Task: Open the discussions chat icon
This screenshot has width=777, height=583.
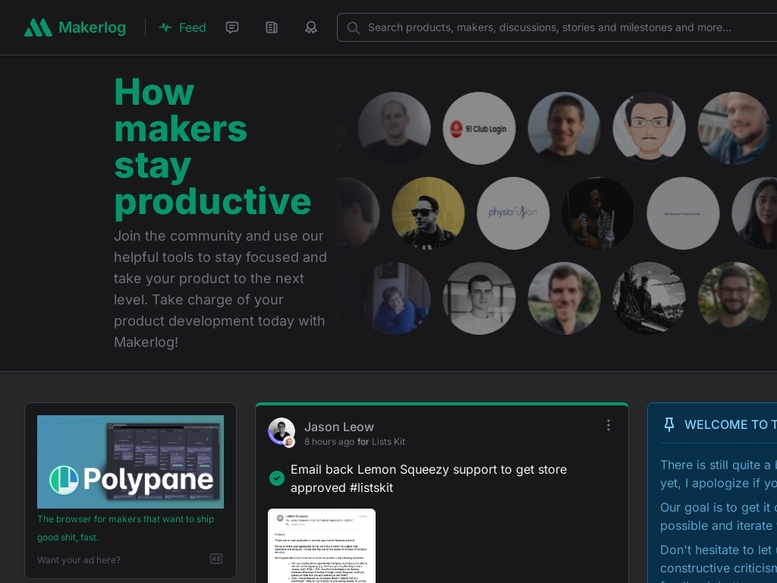Action: tap(232, 27)
